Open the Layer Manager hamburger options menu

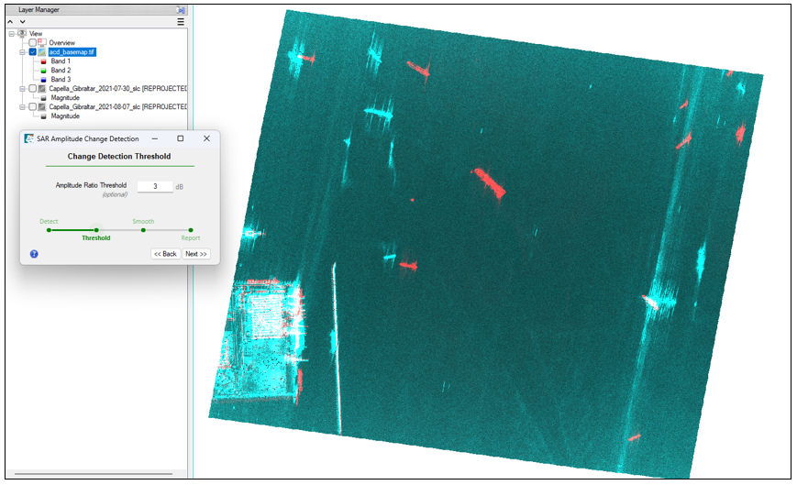(181, 21)
